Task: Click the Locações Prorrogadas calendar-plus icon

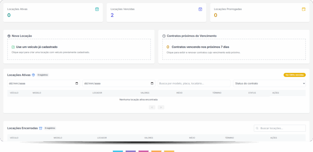Action: pos(304,9)
